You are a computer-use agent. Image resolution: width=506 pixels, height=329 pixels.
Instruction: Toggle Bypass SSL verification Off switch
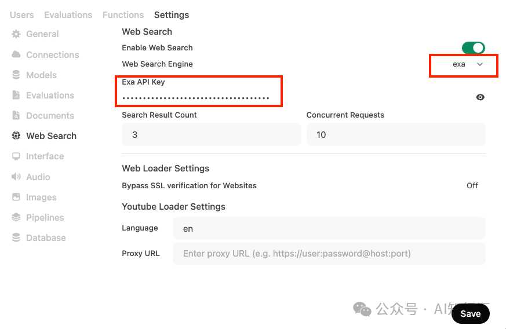tap(472, 185)
